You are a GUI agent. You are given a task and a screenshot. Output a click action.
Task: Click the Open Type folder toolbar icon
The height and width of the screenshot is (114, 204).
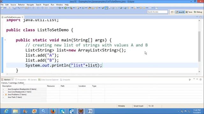pyautogui.click(x=89, y=8)
